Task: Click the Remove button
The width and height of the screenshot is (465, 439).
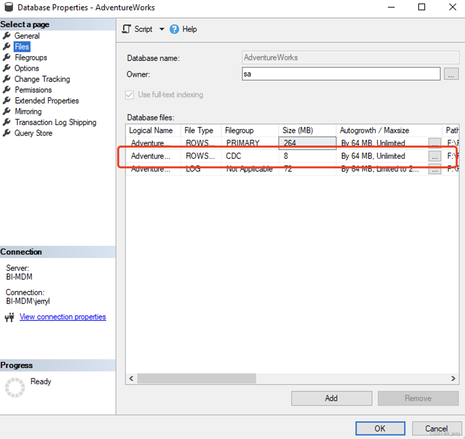Action: 418,398
